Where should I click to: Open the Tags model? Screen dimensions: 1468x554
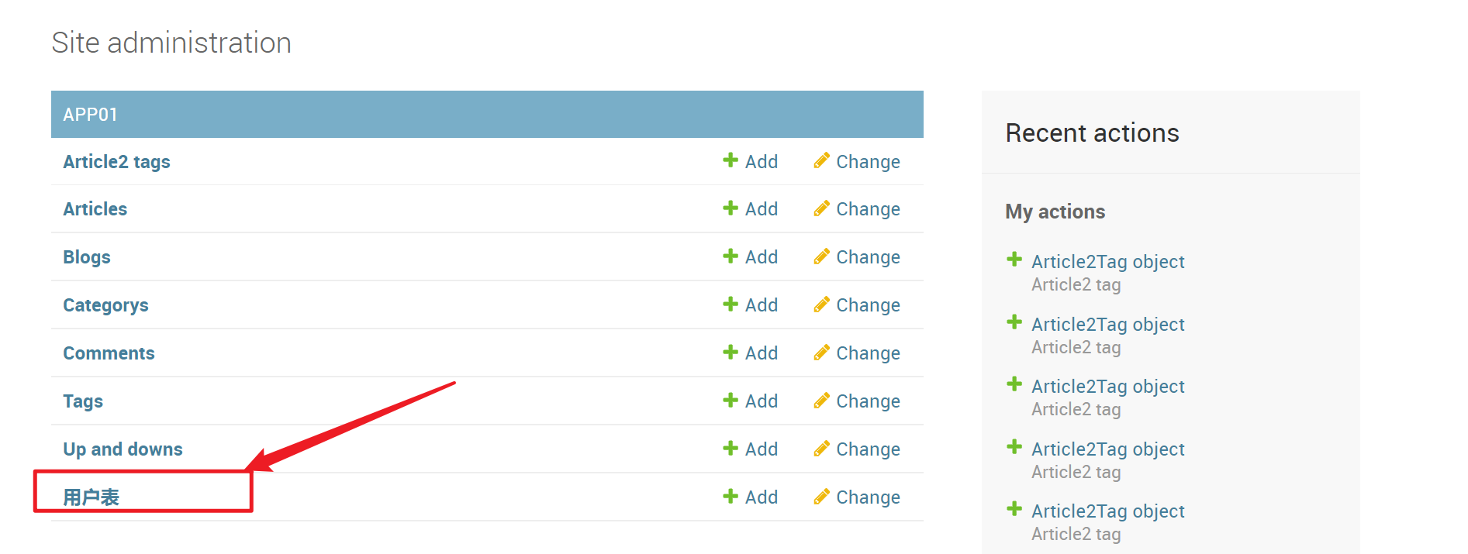pos(82,401)
